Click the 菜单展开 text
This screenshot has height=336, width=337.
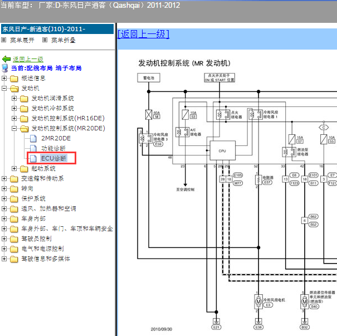pos(22,40)
